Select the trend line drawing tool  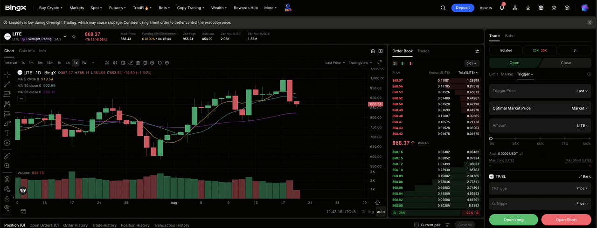[x=7, y=84]
